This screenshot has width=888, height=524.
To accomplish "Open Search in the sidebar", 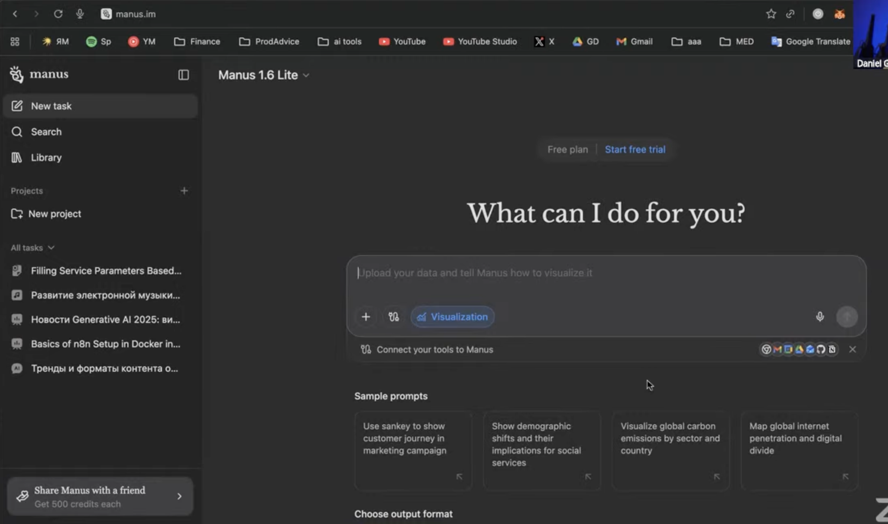I will 46,132.
